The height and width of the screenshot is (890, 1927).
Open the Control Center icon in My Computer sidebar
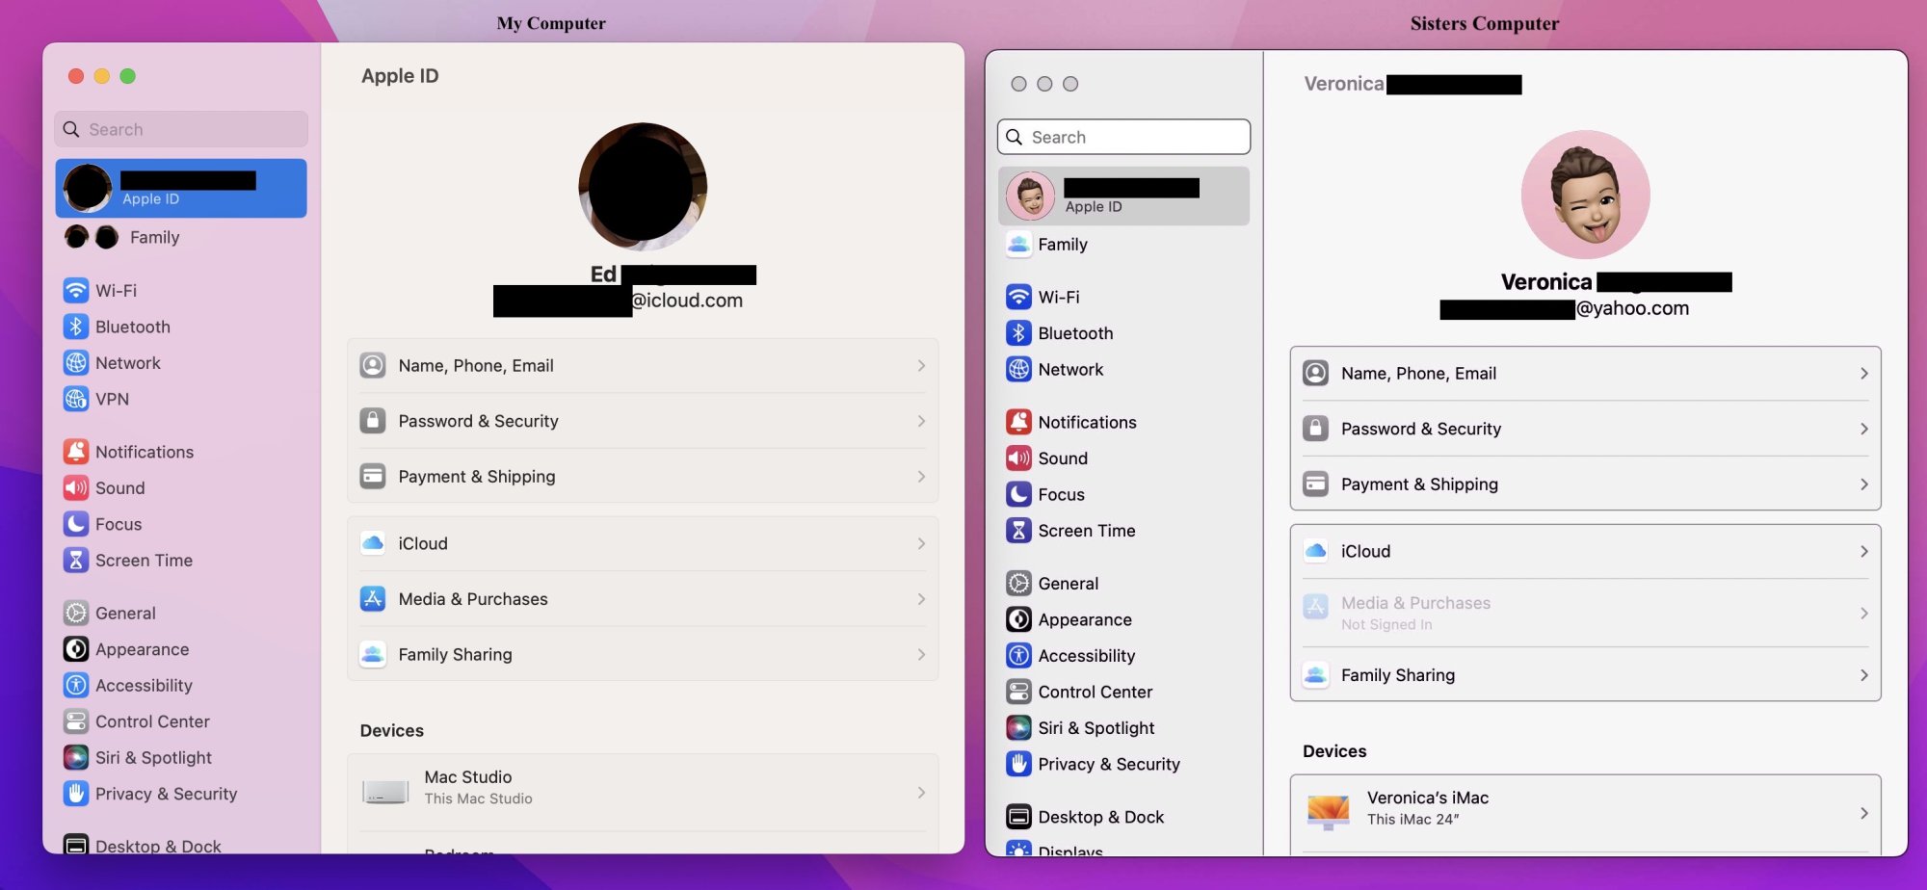pos(76,721)
